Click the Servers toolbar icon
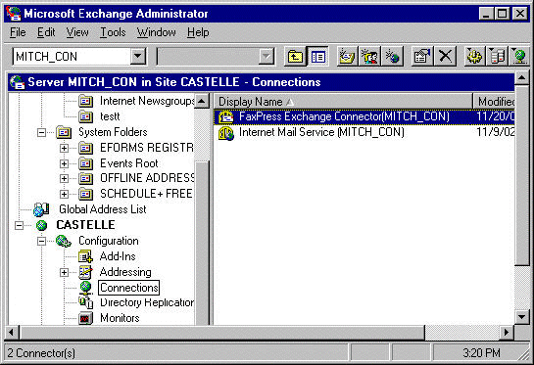Screen dimensions: 534x365 tap(497, 57)
